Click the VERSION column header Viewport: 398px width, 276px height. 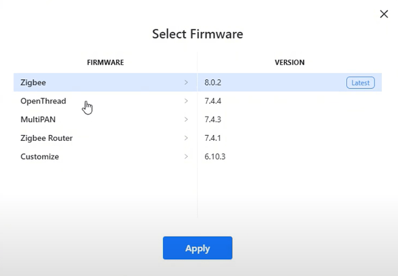tap(290, 62)
